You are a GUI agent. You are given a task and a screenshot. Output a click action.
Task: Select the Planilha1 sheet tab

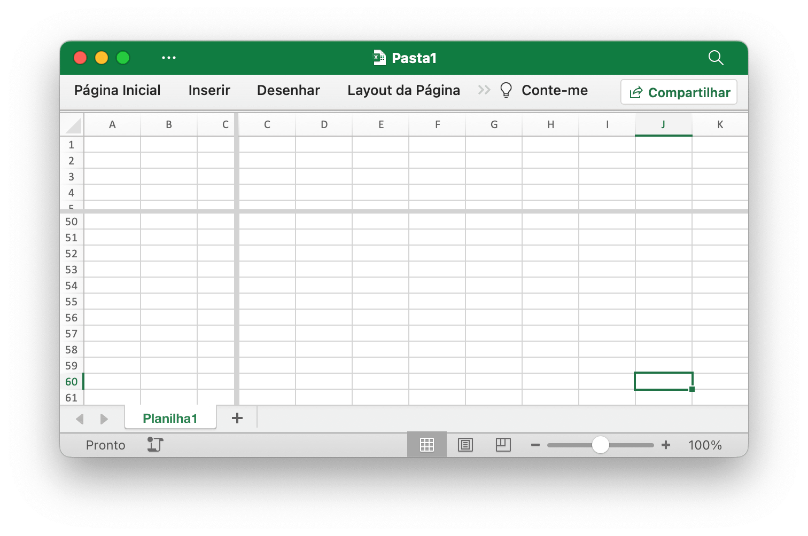[170, 418]
